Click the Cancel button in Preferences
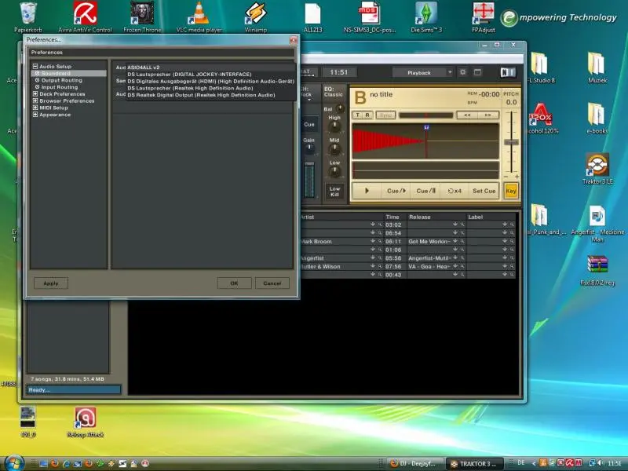Screen dimensions: 628x471 pos(272,283)
